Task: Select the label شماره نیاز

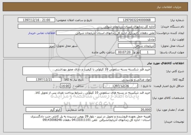Action: point(177,20)
